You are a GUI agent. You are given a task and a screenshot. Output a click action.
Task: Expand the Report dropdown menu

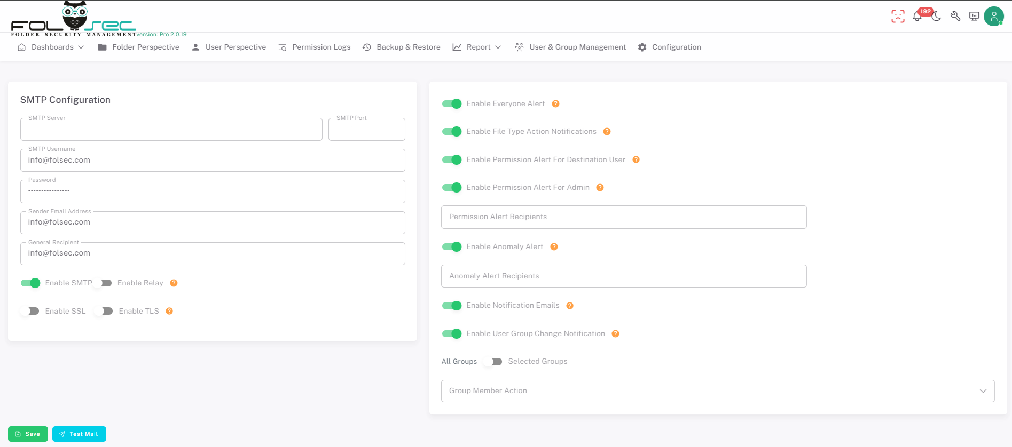(x=477, y=47)
